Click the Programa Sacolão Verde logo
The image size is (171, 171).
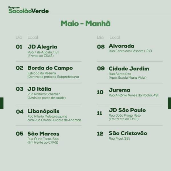click(28, 10)
